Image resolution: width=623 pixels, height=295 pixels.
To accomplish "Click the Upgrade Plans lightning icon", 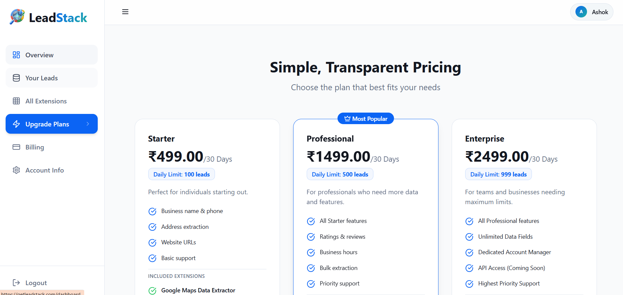I will pyautogui.click(x=16, y=124).
